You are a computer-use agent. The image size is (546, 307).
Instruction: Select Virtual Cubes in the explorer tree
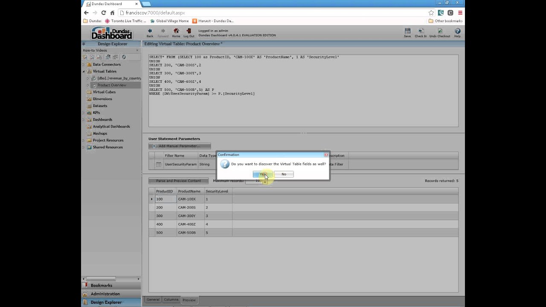coord(104,92)
